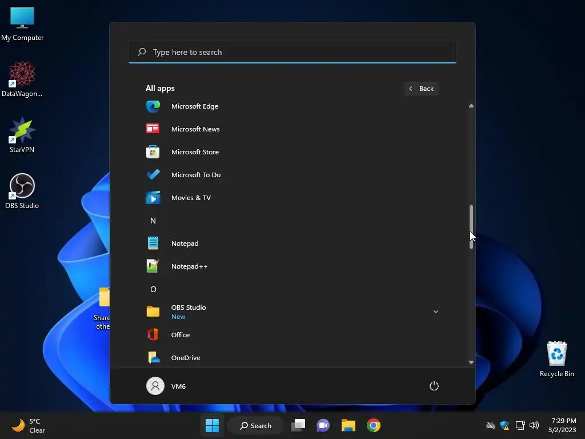
Task: Click the network tray icon
Action: [x=520, y=425]
